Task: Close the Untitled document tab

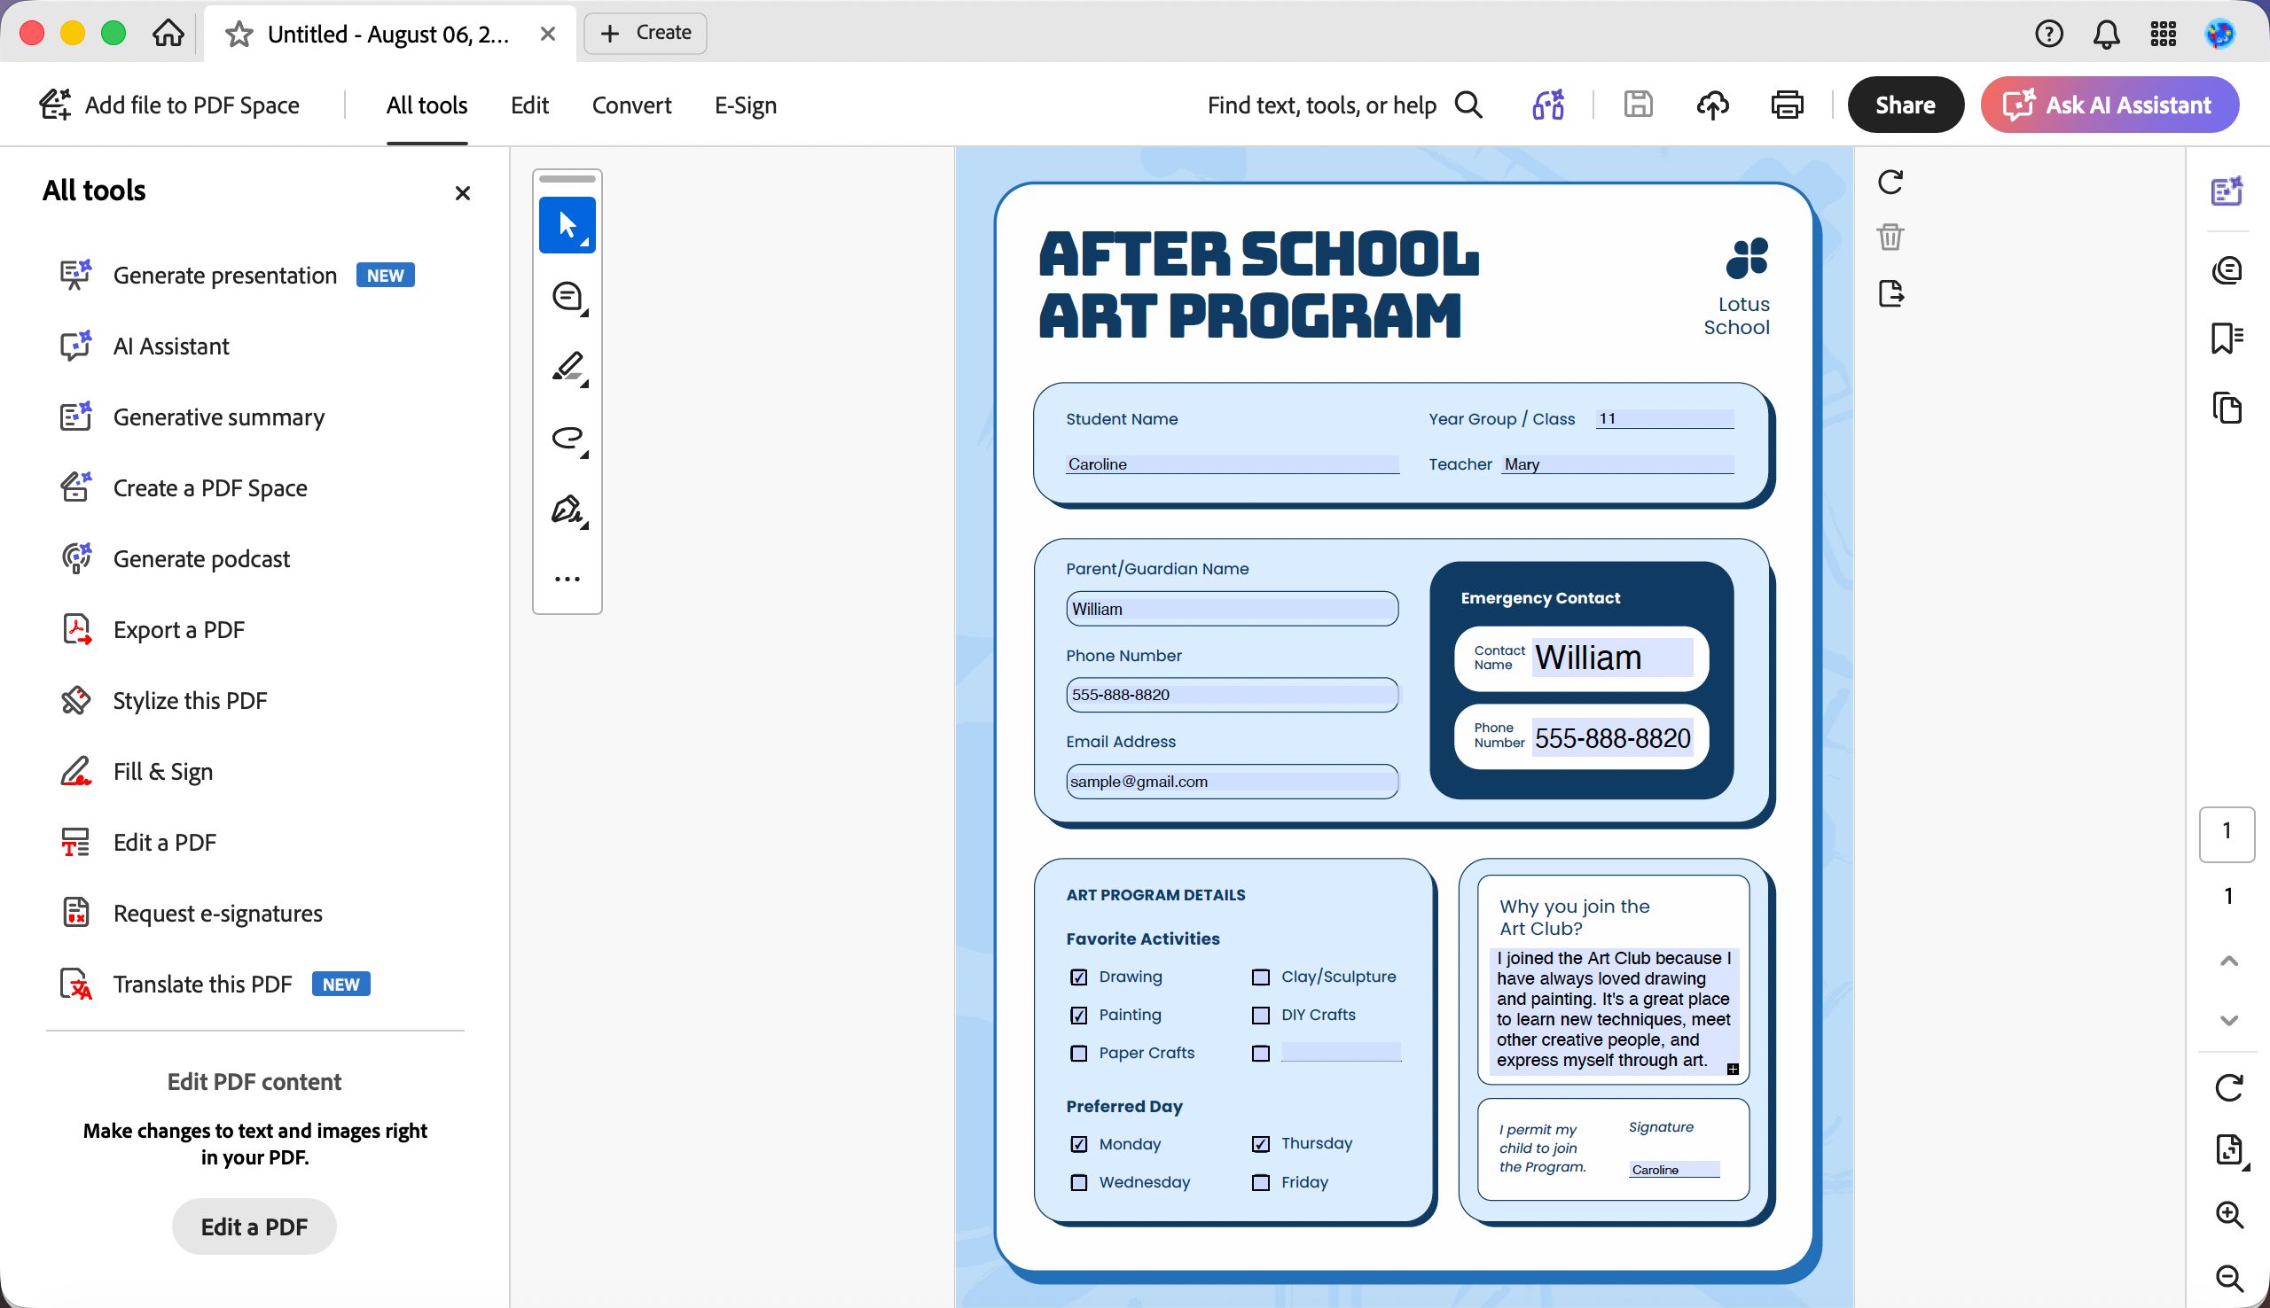Action: [547, 35]
